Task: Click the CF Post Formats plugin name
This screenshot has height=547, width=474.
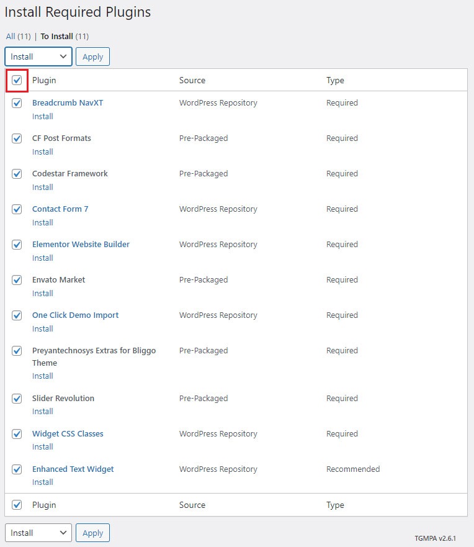Action: [x=61, y=138]
